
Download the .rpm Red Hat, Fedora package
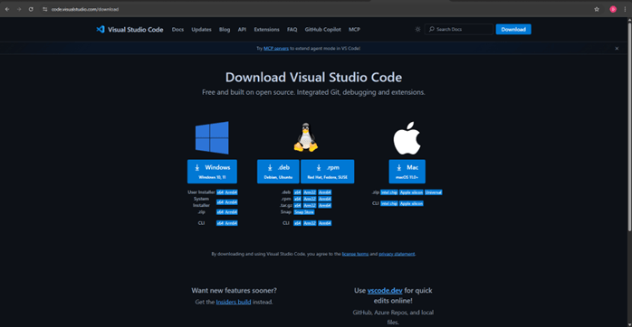pos(327,172)
